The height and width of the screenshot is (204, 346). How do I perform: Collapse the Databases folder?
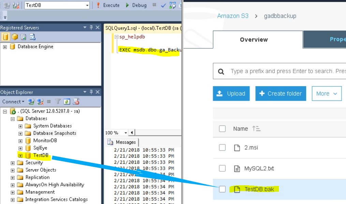(13, 119)
